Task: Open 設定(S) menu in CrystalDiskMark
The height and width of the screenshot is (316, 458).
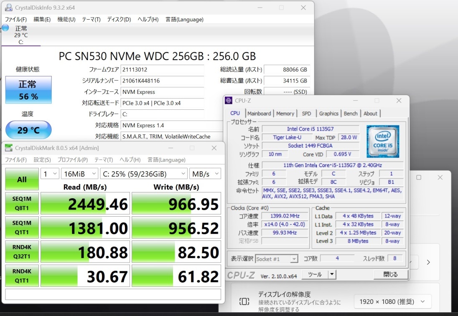Action: [x=42, y=160]
